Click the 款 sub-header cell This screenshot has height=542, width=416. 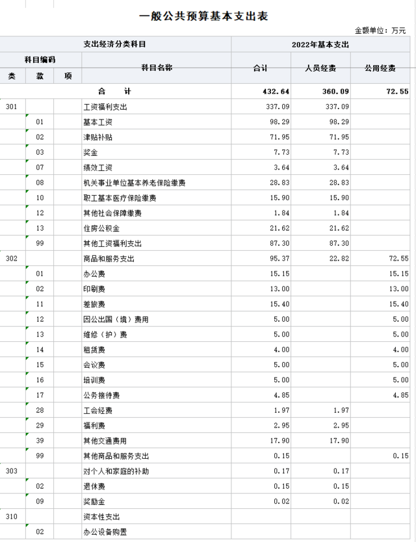click(40, 75)
